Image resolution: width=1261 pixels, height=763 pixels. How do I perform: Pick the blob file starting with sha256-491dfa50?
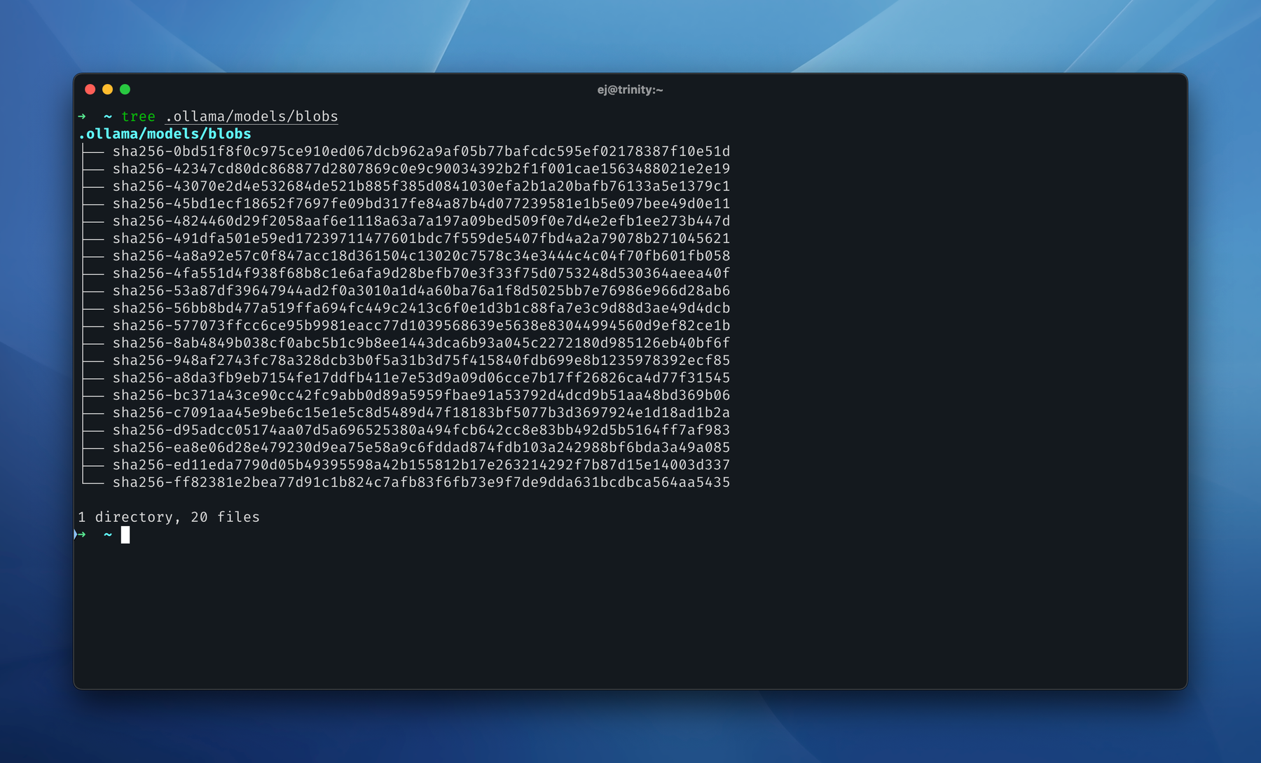(x=420, y=238)
